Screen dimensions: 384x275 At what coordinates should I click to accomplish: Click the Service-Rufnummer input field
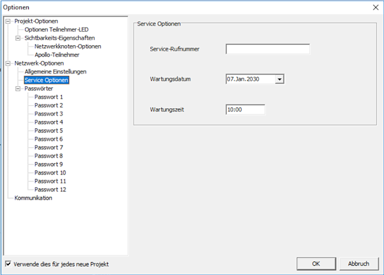pyautogui.click(x=268, y=49)
